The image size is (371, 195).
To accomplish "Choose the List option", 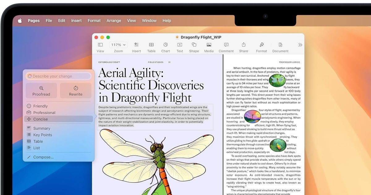I will pos(58,148).
